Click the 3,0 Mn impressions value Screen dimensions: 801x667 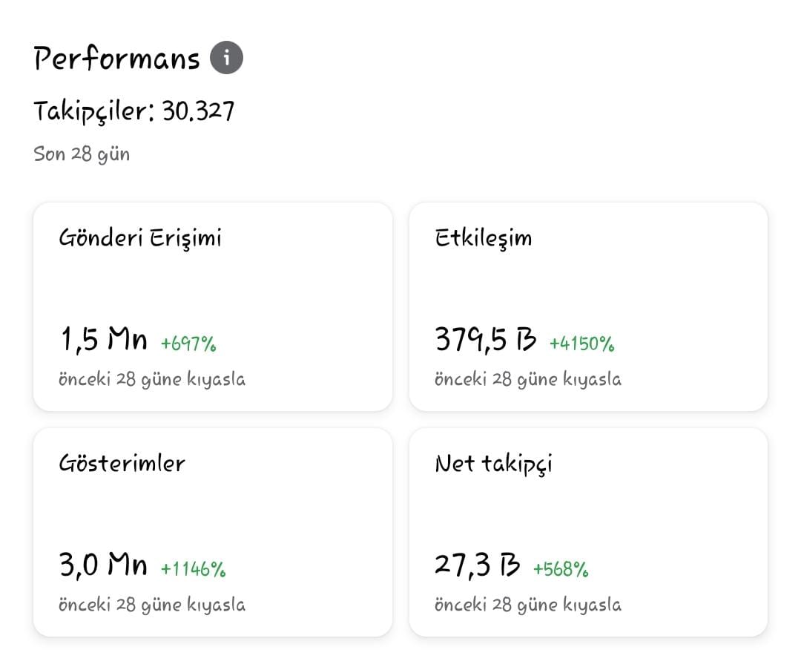103,565
